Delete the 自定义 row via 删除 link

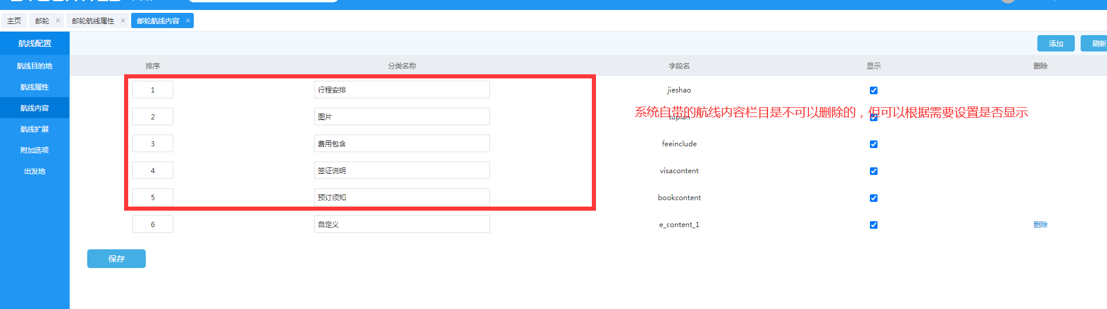coord(1040,225)
